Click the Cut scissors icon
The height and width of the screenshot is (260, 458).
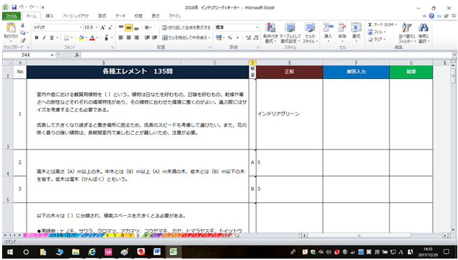[x=23, y=25]
